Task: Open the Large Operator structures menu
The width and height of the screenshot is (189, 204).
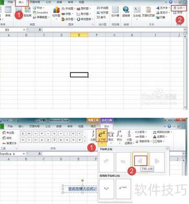Action: tap(129, 137)
